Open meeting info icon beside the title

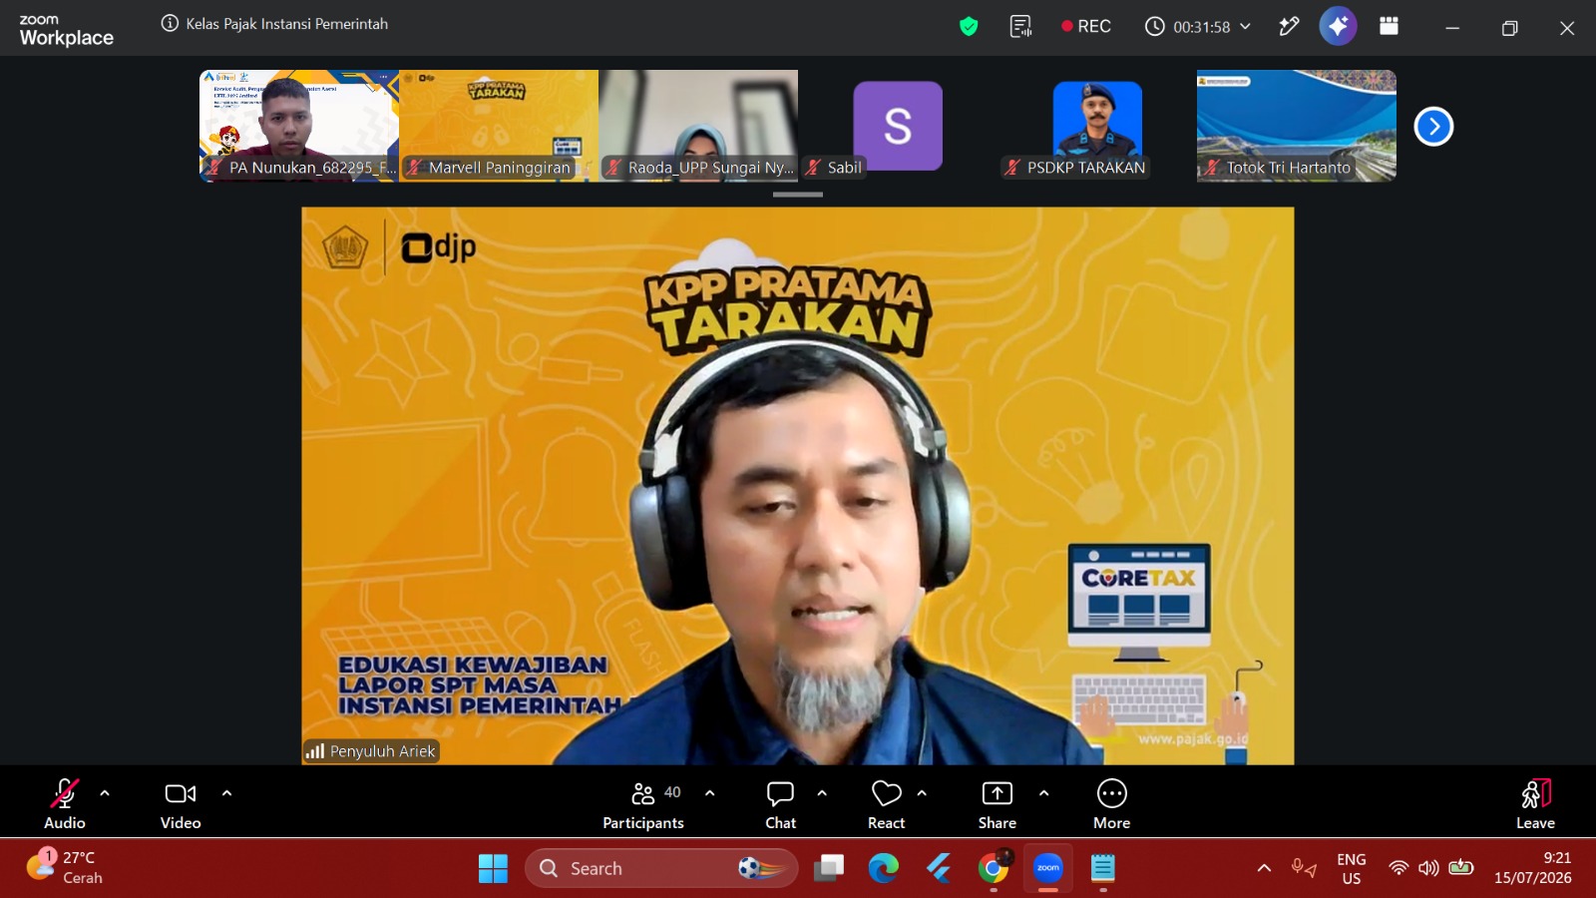point(170,23)
